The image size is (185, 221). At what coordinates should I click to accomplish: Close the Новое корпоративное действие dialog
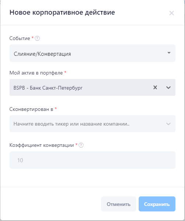coord(171,13)
